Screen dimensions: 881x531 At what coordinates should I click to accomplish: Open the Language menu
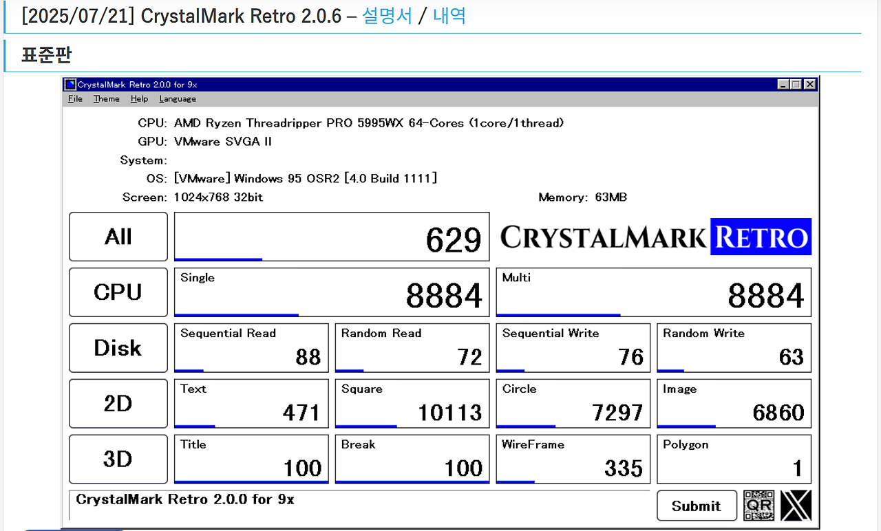click(x=178, y=99)
